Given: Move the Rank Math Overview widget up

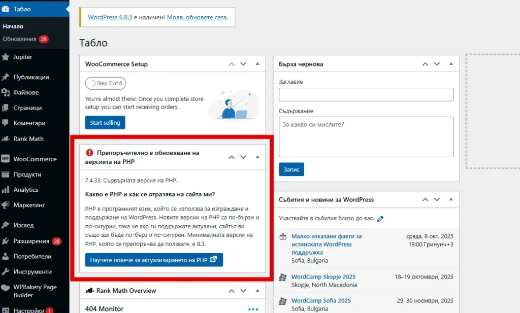Looking at the screenshot, I should click(x=232, y=291).
